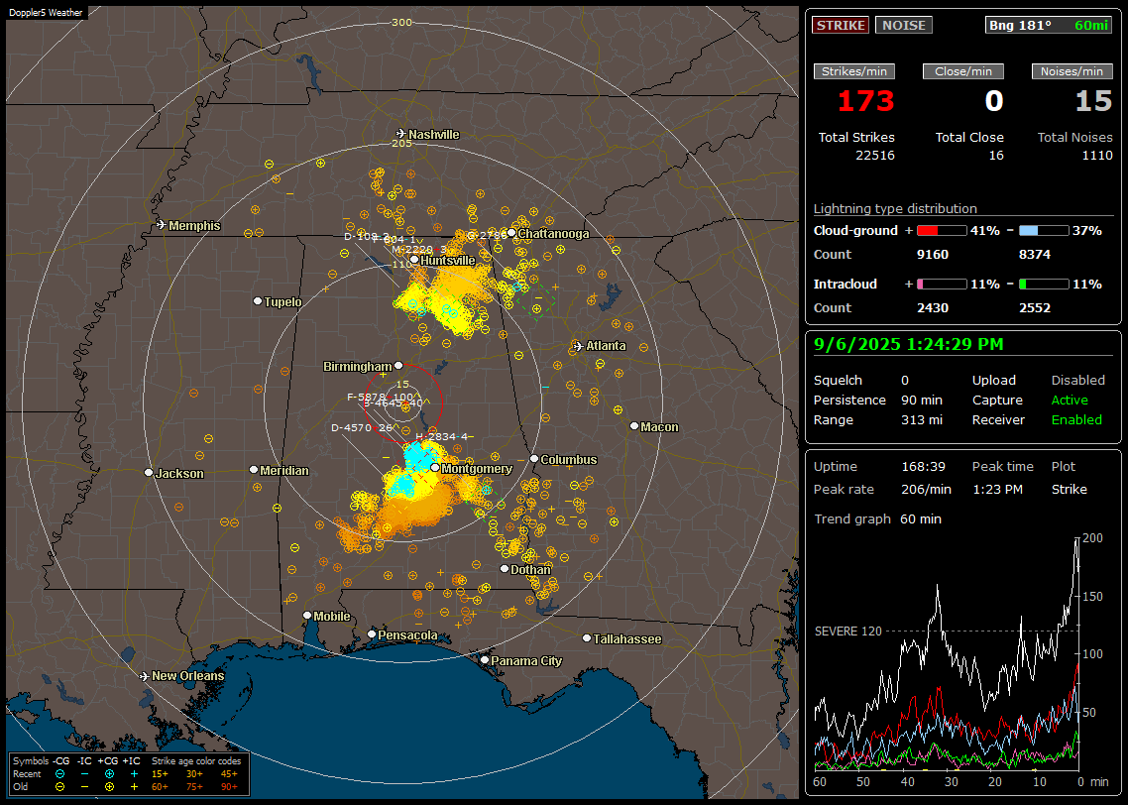The image size is (1128, 805).
Task: Click the Peak rate value 206/min
Action: (x=926, y=490)
